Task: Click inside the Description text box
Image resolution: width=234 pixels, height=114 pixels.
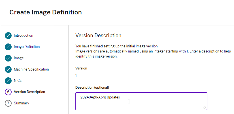Action: point(141,101)
